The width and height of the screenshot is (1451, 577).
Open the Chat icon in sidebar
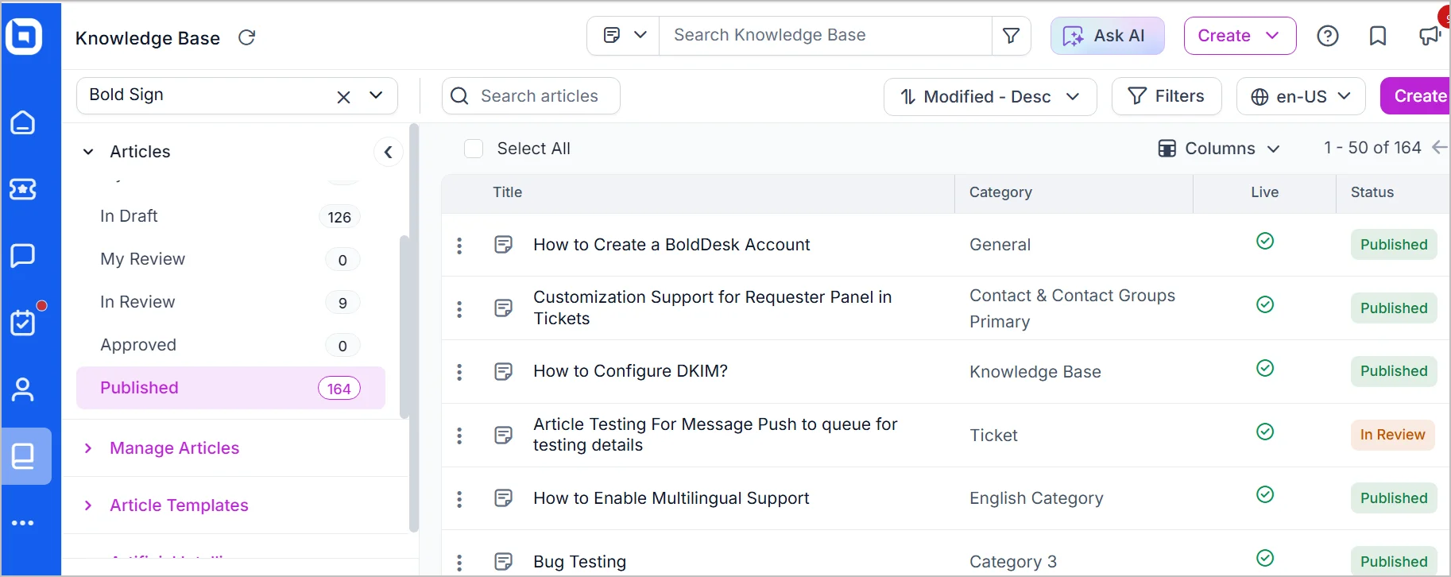click(x=23, y=255)
